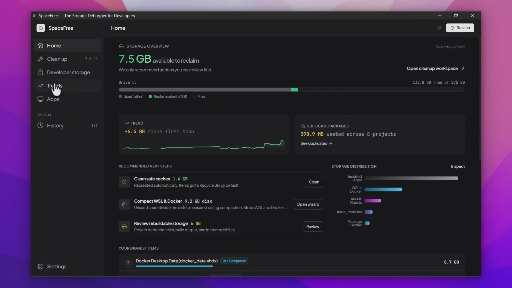Click the 398.9 MB wasted across 8 projects text
Viewport: 512px width, 288px height.
[348, 134]
